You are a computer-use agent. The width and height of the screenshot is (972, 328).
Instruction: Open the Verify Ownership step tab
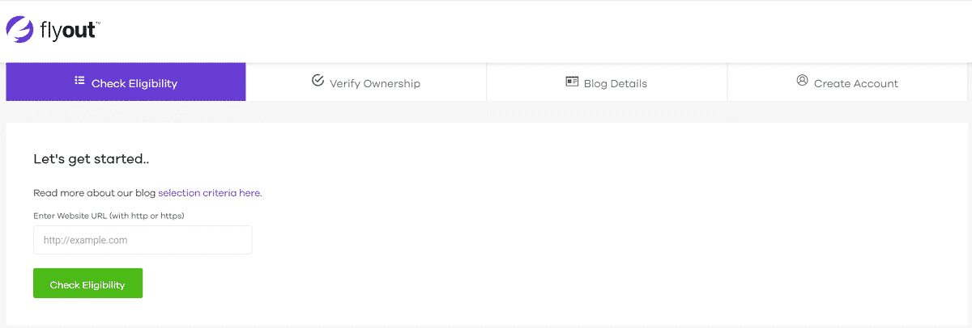(x=366, y=82)
